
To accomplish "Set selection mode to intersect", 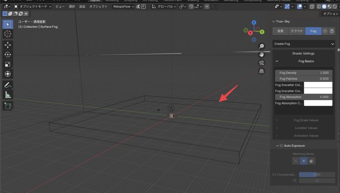I will point(26,14).
